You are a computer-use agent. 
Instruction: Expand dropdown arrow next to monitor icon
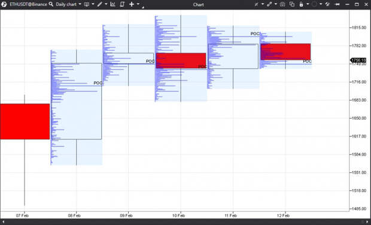click(93, 4)
